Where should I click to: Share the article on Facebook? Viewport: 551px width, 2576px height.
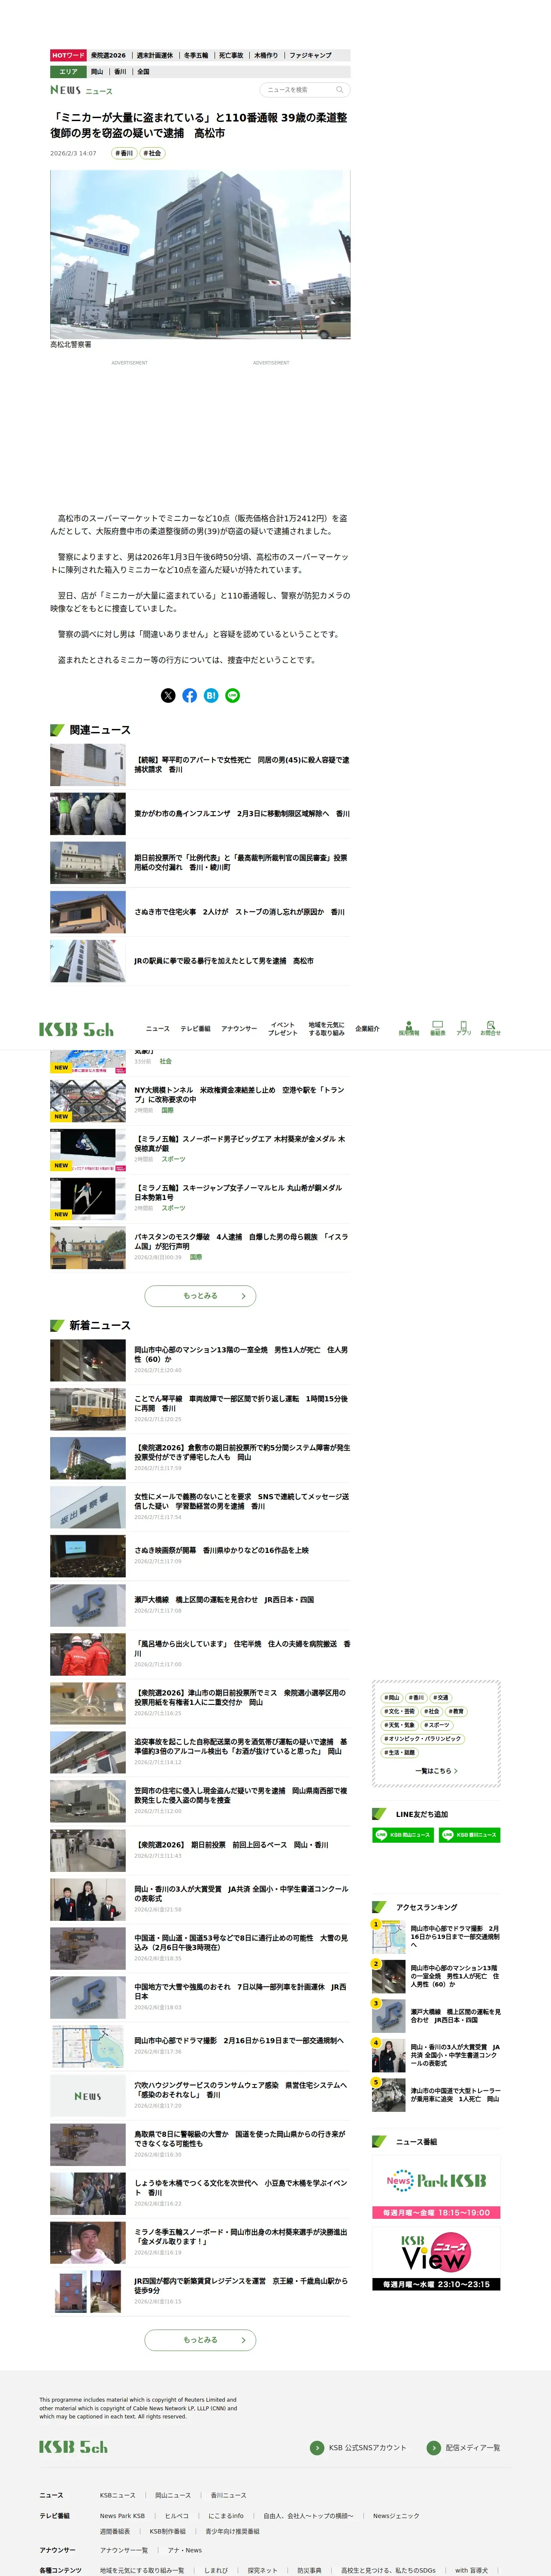189,695
